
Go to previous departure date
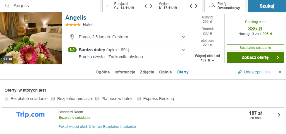point(191,6)
